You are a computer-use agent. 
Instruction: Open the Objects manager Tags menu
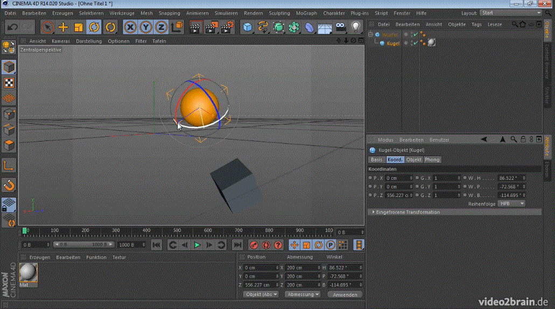coord(476,24)
